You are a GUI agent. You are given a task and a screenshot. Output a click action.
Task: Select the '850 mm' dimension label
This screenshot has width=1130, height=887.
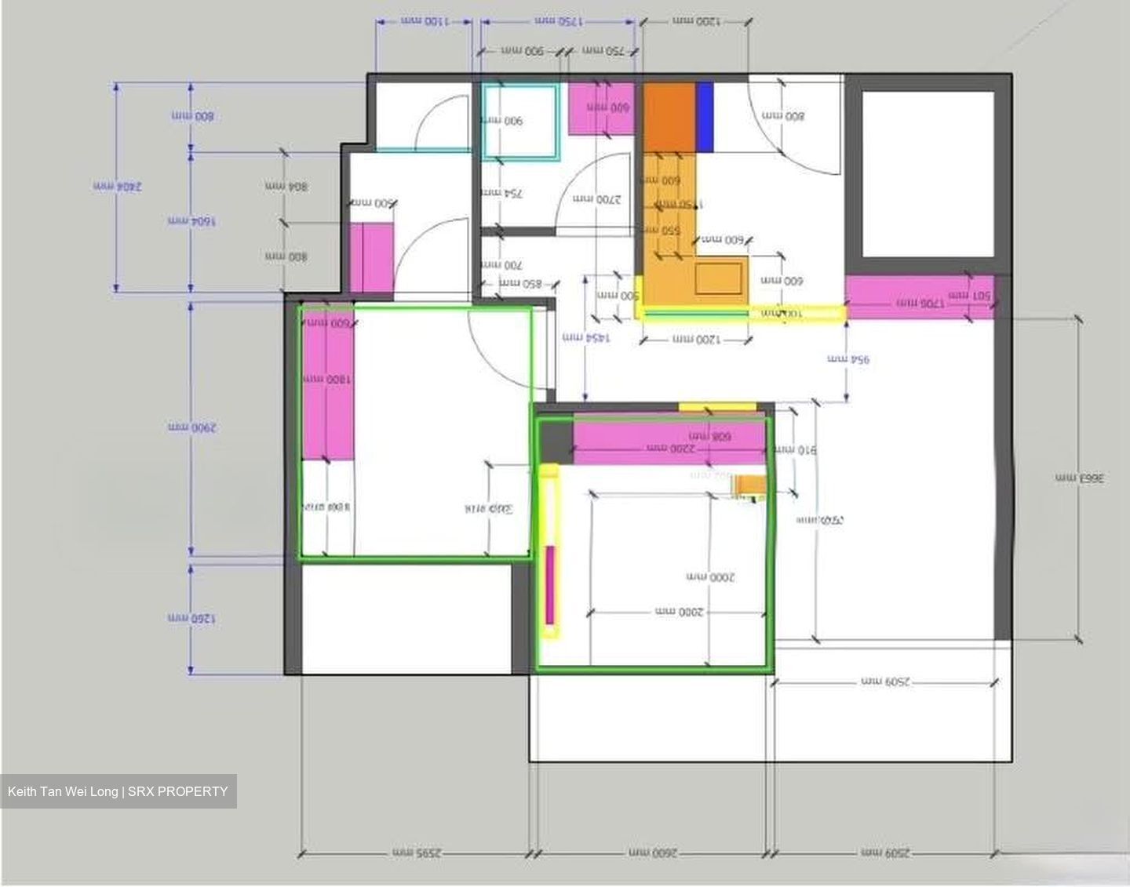click(520, 282)
